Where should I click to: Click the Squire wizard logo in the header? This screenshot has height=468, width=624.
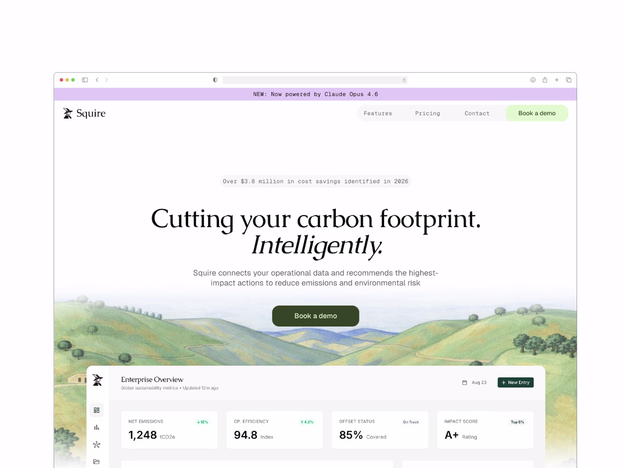[x=68, y=113]
